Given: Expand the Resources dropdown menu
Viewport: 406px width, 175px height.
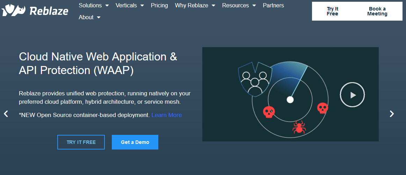Looking at the screenshot, I should pyautogui.click(x=239, y=6).
